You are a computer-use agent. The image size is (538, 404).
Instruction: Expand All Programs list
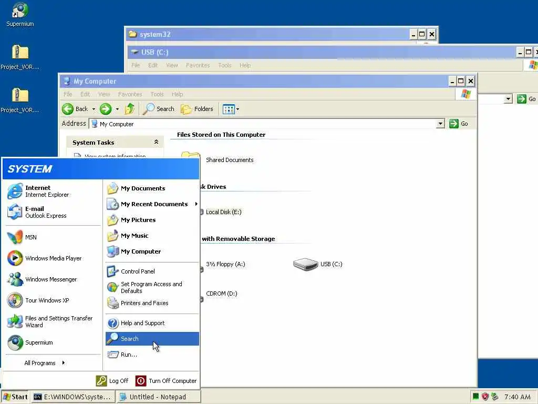(45, 363)
